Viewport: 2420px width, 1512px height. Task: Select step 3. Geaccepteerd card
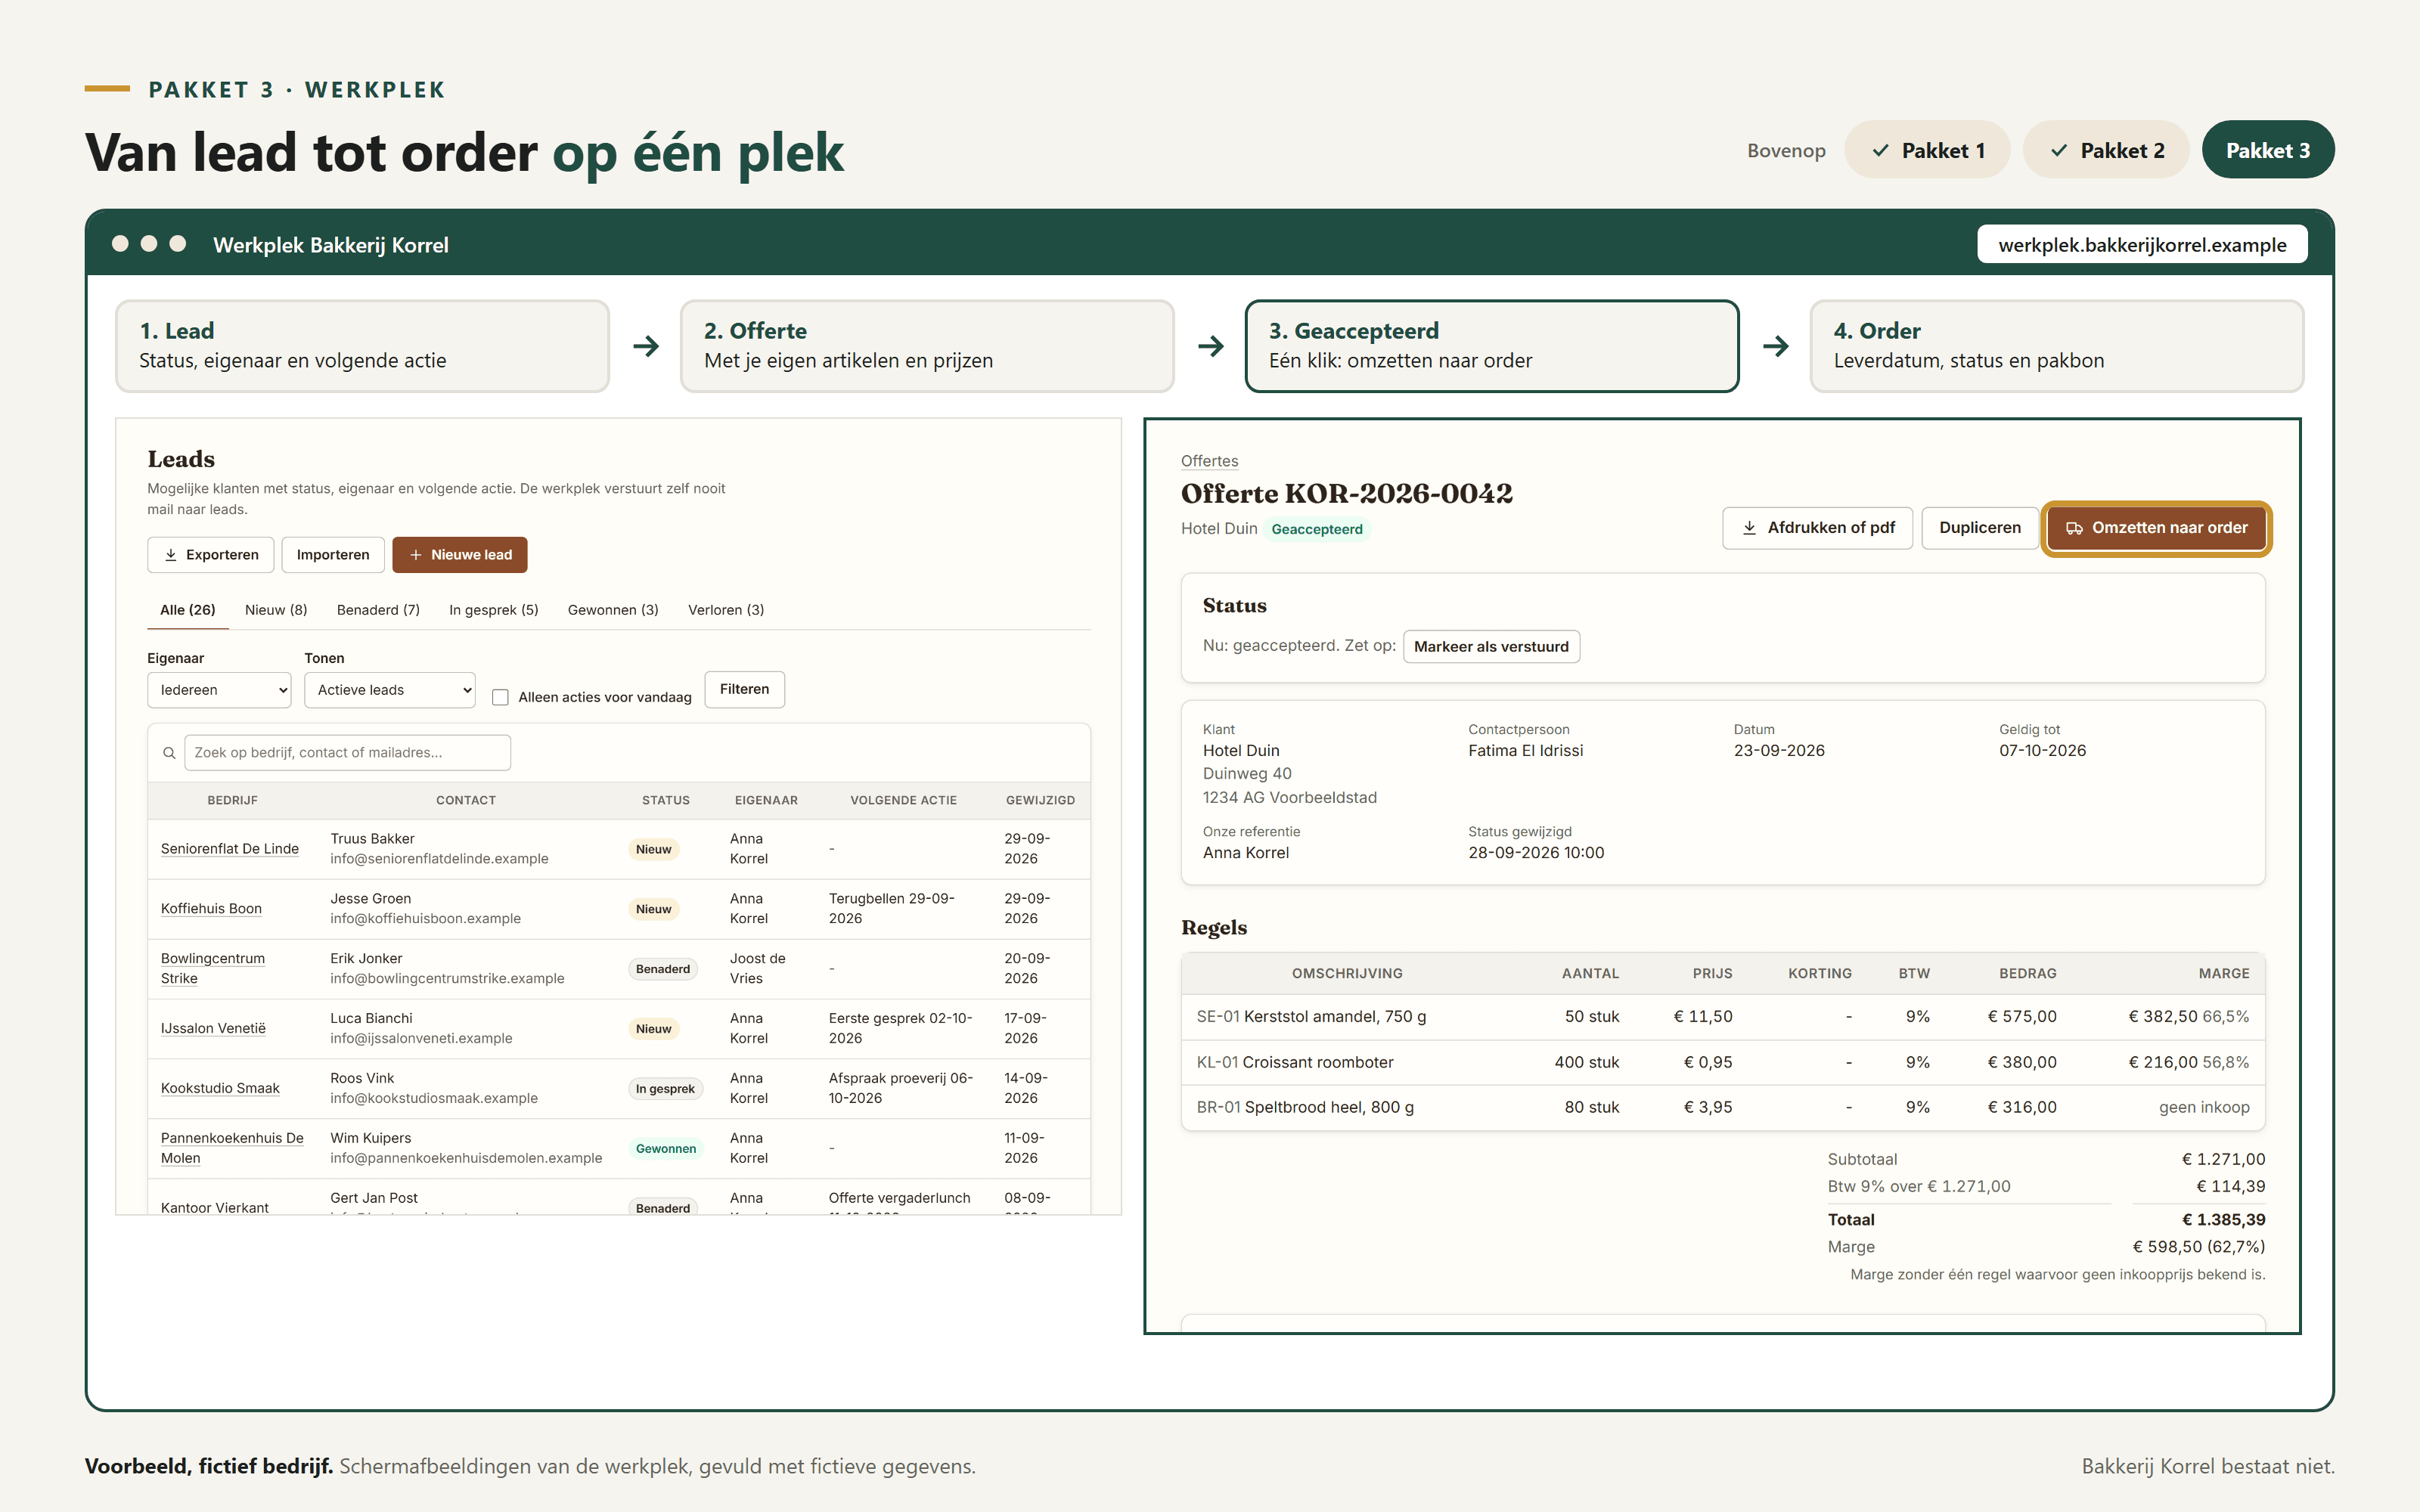click(x=1492, y=346)
